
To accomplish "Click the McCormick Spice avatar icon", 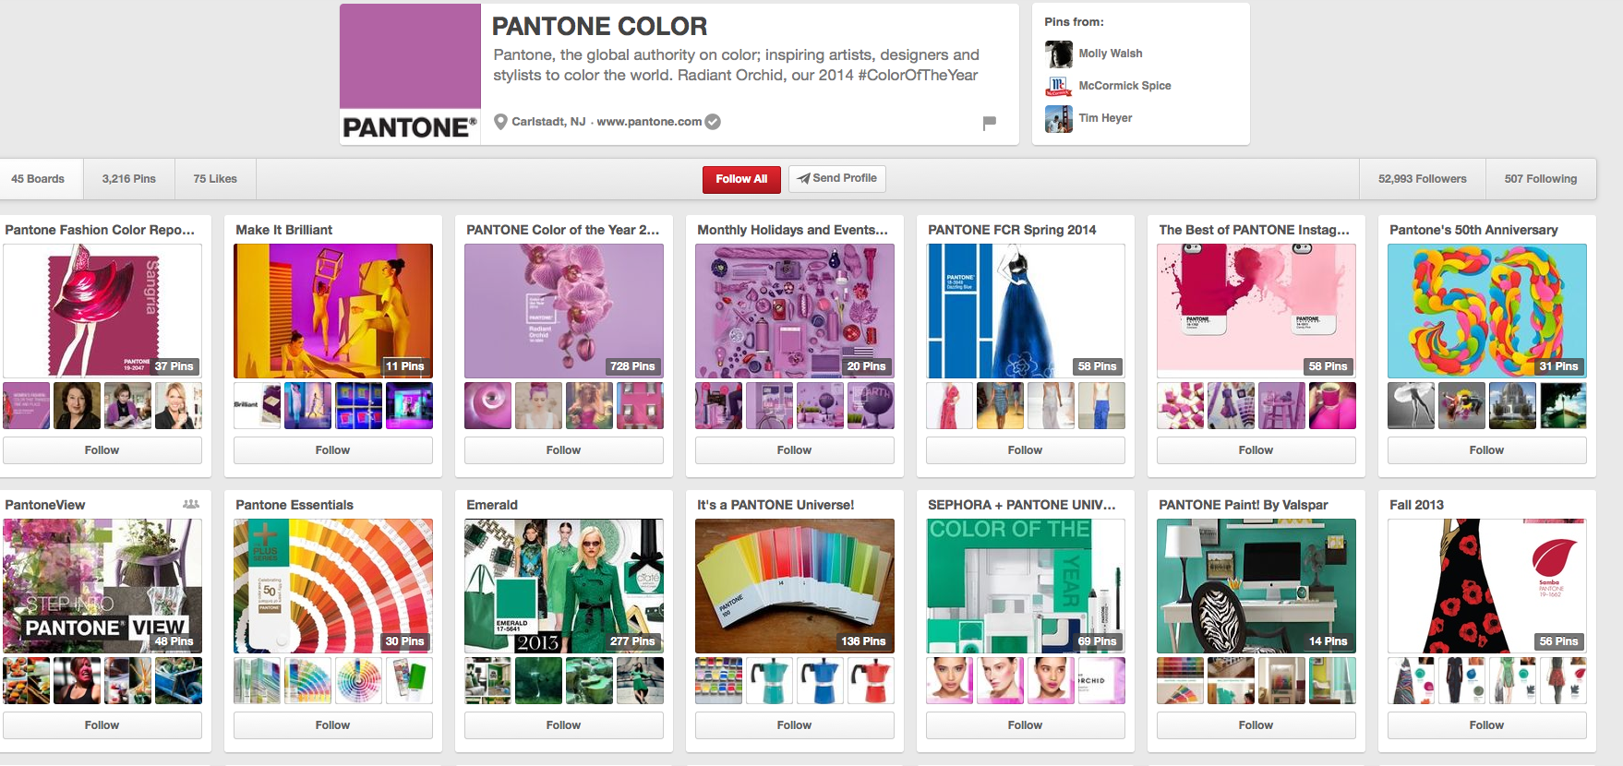I will [1058, 86].
